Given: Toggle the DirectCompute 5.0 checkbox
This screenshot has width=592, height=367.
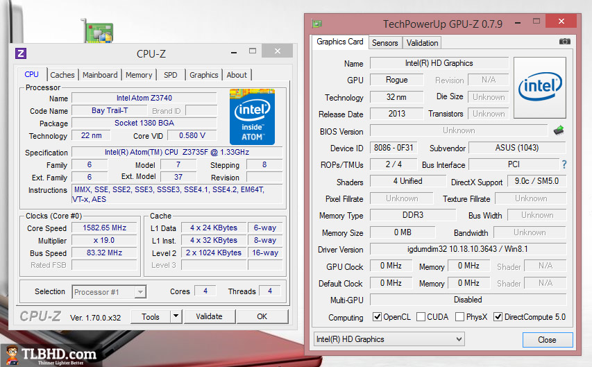Looking at the screenshot, I should tap(498, 317).
